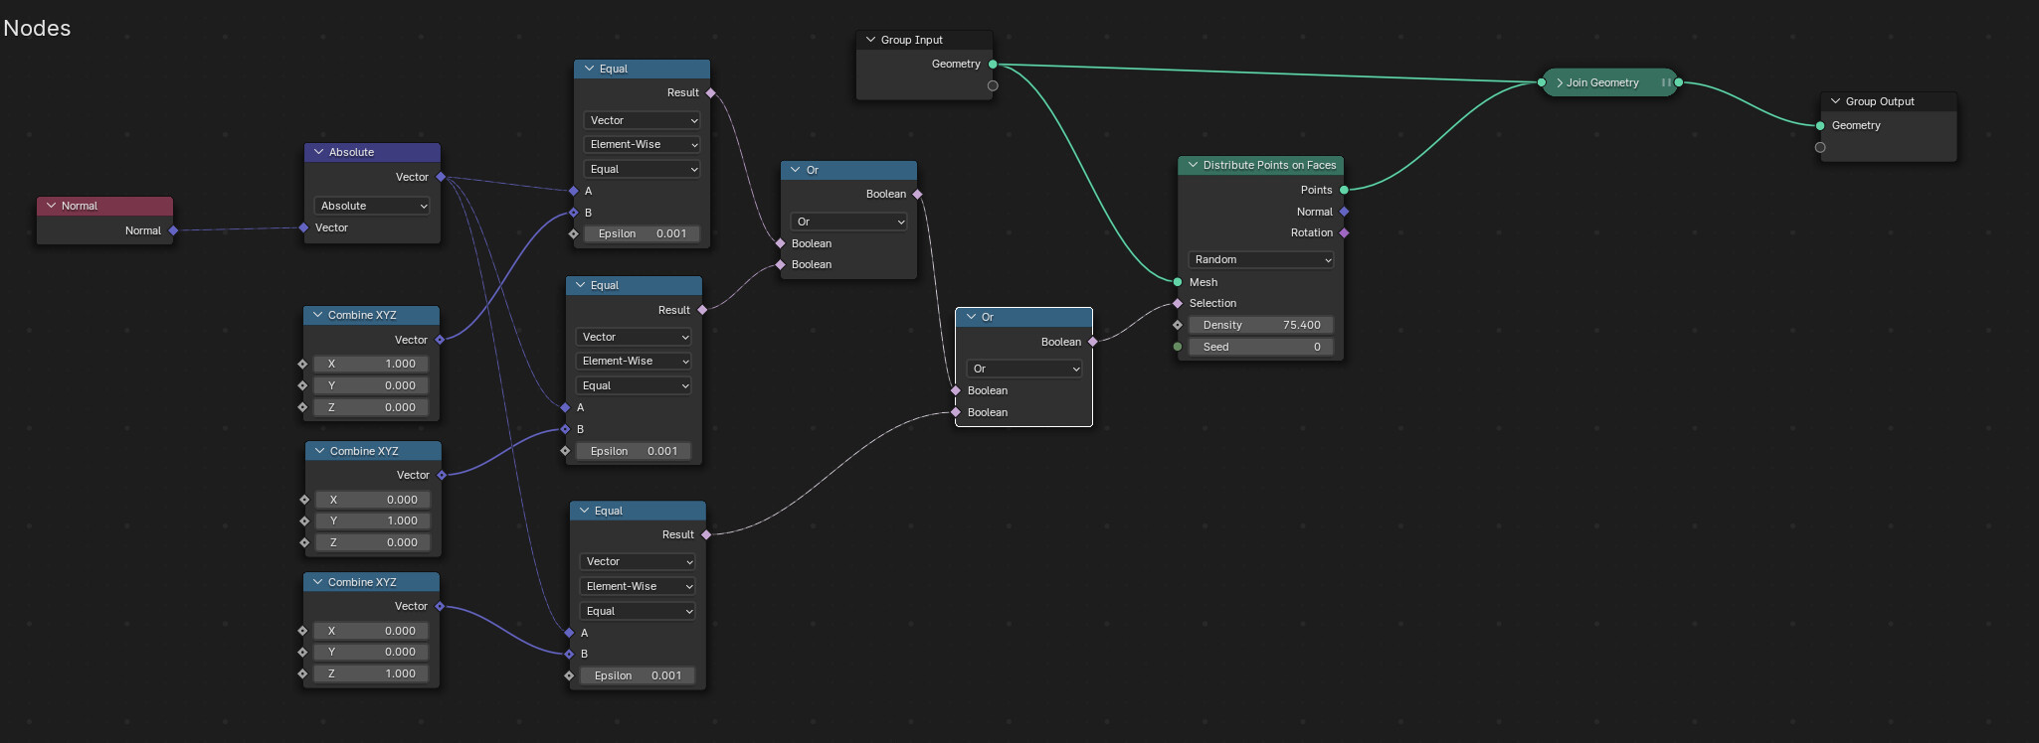Click the bottommost Equal node's Result socket
This screenshot has width=2039, height=743.
click(x=706, y=534)
